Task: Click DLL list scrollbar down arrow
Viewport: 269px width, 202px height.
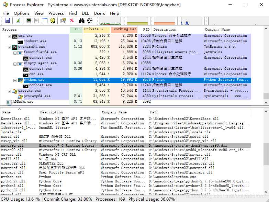Action: coord(266,192)
